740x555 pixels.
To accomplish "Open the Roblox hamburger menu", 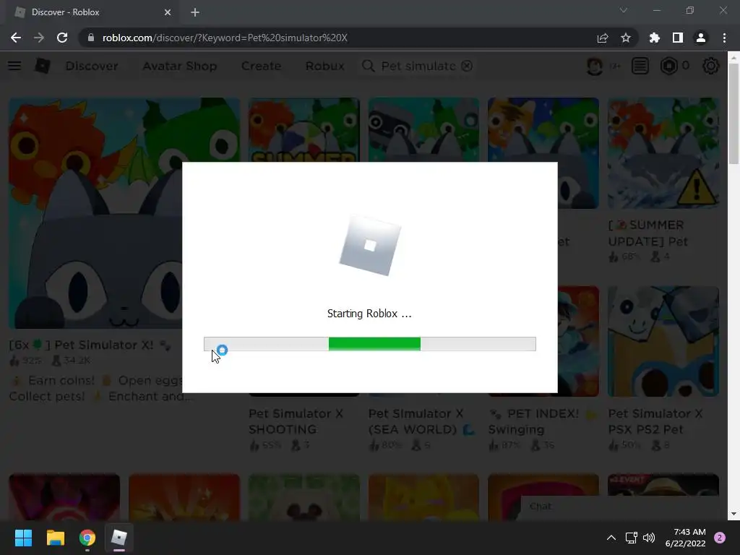I will [14, 66].
